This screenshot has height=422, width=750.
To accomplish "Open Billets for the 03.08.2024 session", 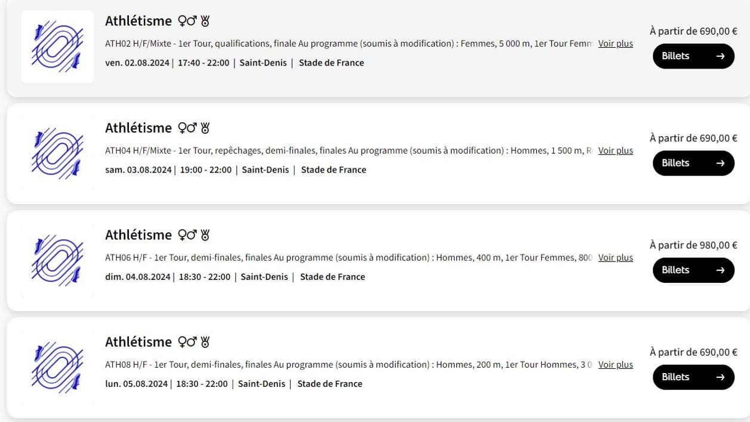I will coord(693,163).
